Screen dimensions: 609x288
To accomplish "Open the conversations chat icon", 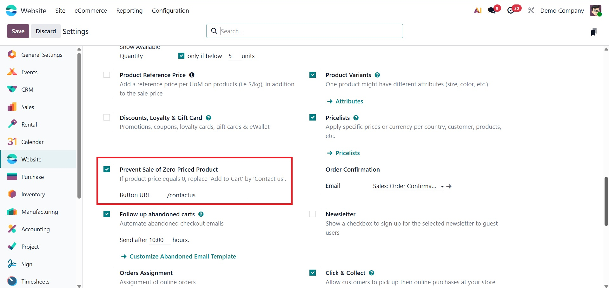I will [x=492, y=10].
